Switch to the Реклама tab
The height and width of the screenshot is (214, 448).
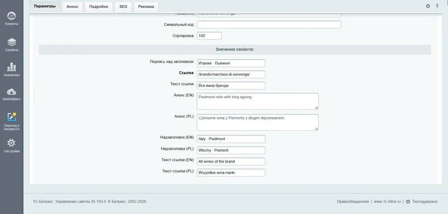146,7
